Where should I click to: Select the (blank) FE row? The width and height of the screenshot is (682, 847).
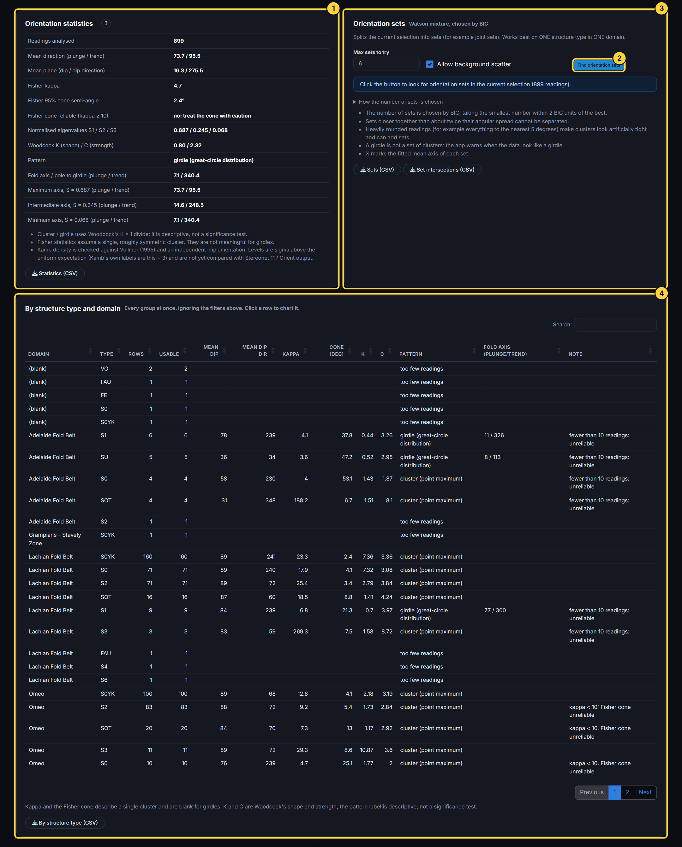coord(341,395)
